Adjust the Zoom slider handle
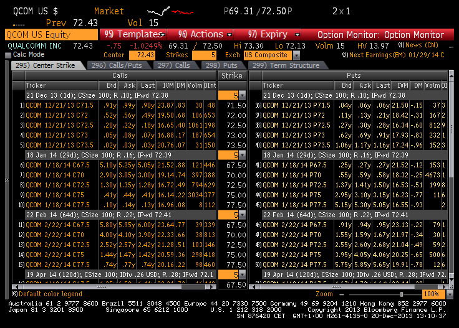Viewport: 459px width, 328px height. (402, 294)
